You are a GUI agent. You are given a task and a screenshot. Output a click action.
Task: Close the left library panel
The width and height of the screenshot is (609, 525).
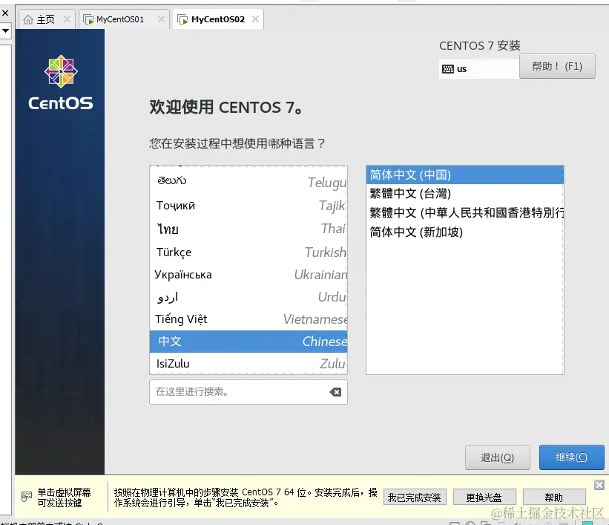pos(5,13)
